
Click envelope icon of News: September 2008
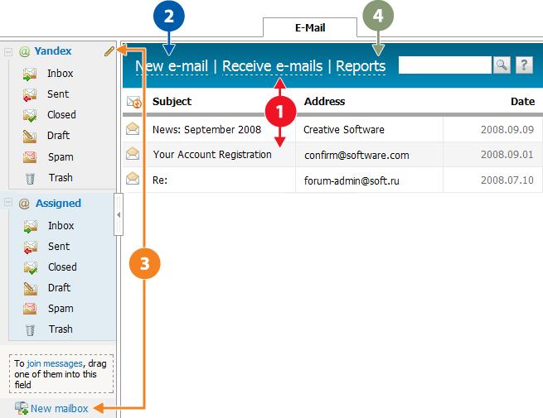tap(133, 129)
